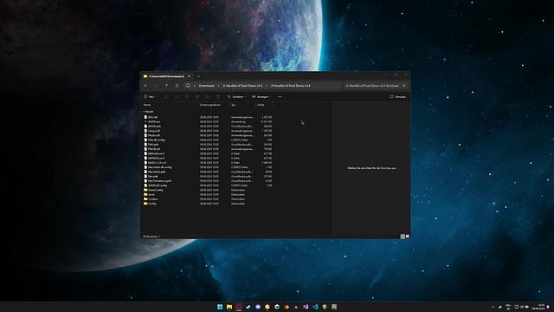Click the Paste toolbar icon

187,96
